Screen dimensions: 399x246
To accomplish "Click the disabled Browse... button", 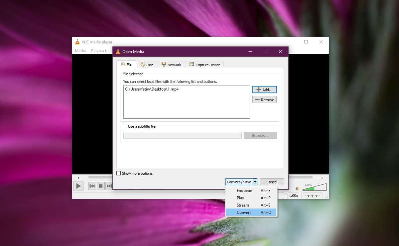I will 260,135.
